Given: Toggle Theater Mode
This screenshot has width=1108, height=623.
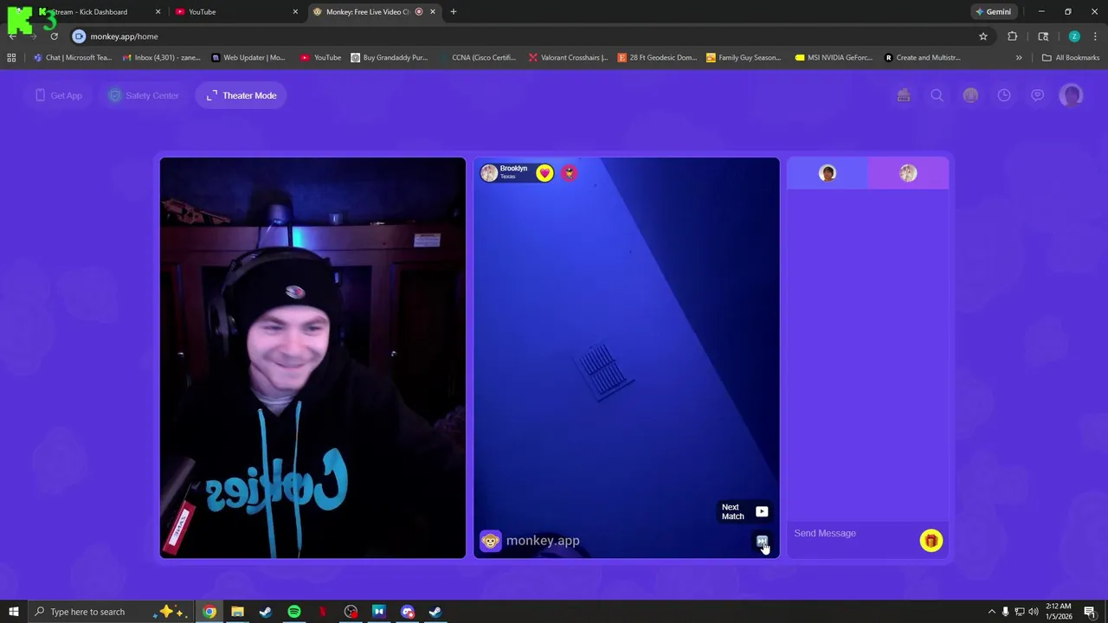Looking at the screenshot, I should 242,95.
